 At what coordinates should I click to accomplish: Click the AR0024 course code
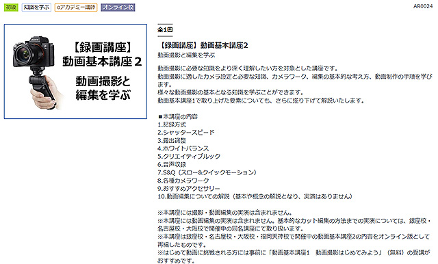click(x=423, y=6)
